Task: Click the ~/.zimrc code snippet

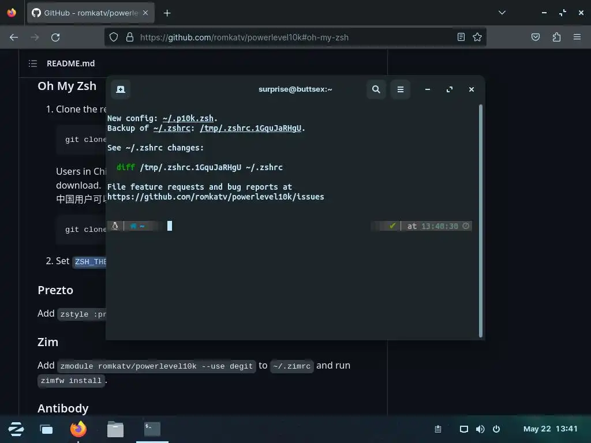Action: point(291,366)
